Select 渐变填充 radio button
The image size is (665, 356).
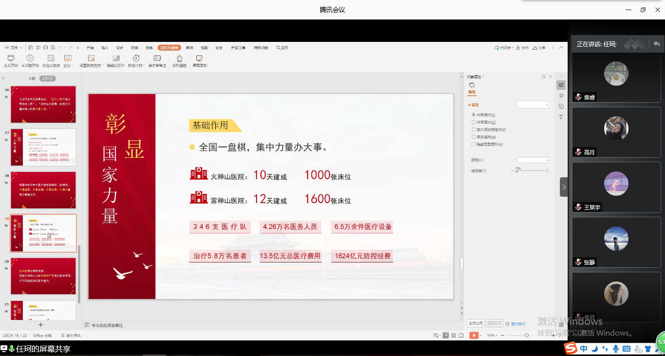pyautogui.click(x=474, y=122)
